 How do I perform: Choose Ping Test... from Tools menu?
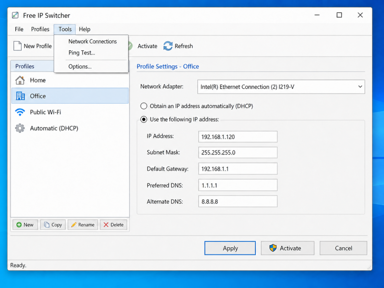tap(82, 53)
